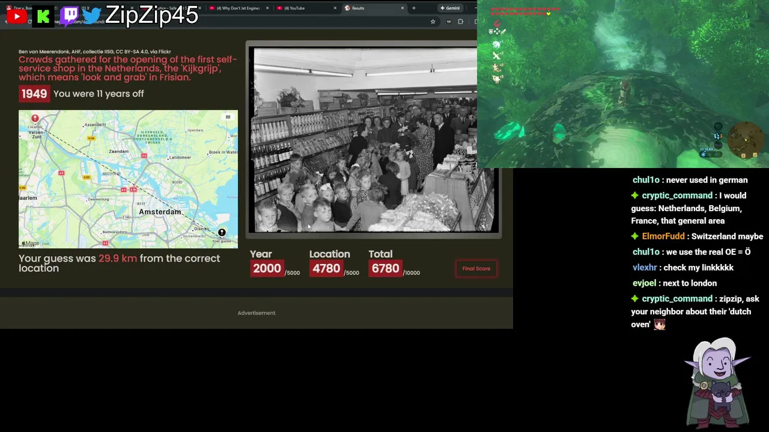Click the Final Score button
Image resolution: width=769 pixels, height=432 pixels.
[x=476, y=268]
